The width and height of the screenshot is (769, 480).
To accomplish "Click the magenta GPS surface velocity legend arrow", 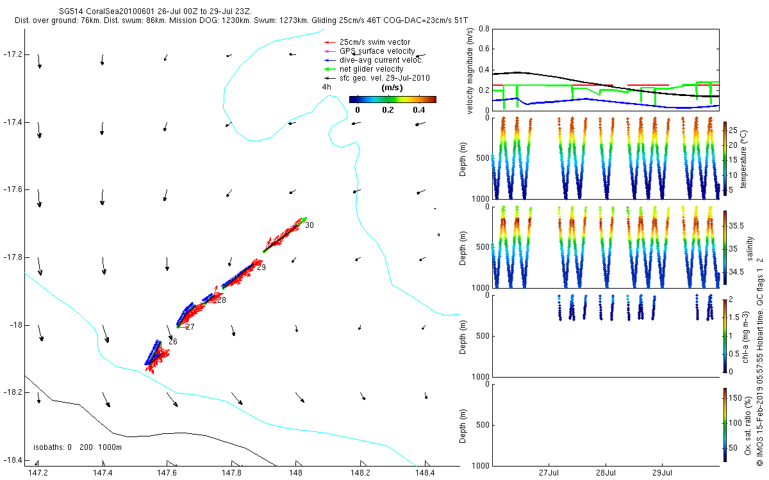I will [x=329, y=51].
